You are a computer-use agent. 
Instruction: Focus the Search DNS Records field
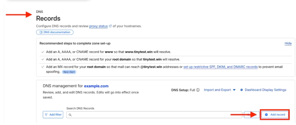[x=154, y=115]
